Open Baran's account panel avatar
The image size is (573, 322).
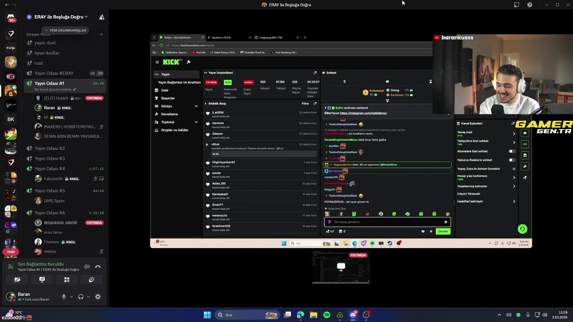tap(10, 297)
